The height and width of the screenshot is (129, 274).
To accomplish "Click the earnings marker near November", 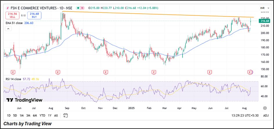I will 106,72.
